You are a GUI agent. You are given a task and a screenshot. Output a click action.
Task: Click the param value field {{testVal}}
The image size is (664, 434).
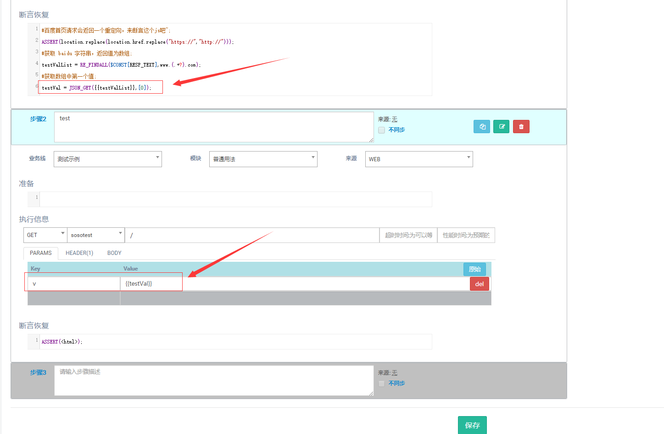coord(295,284)
